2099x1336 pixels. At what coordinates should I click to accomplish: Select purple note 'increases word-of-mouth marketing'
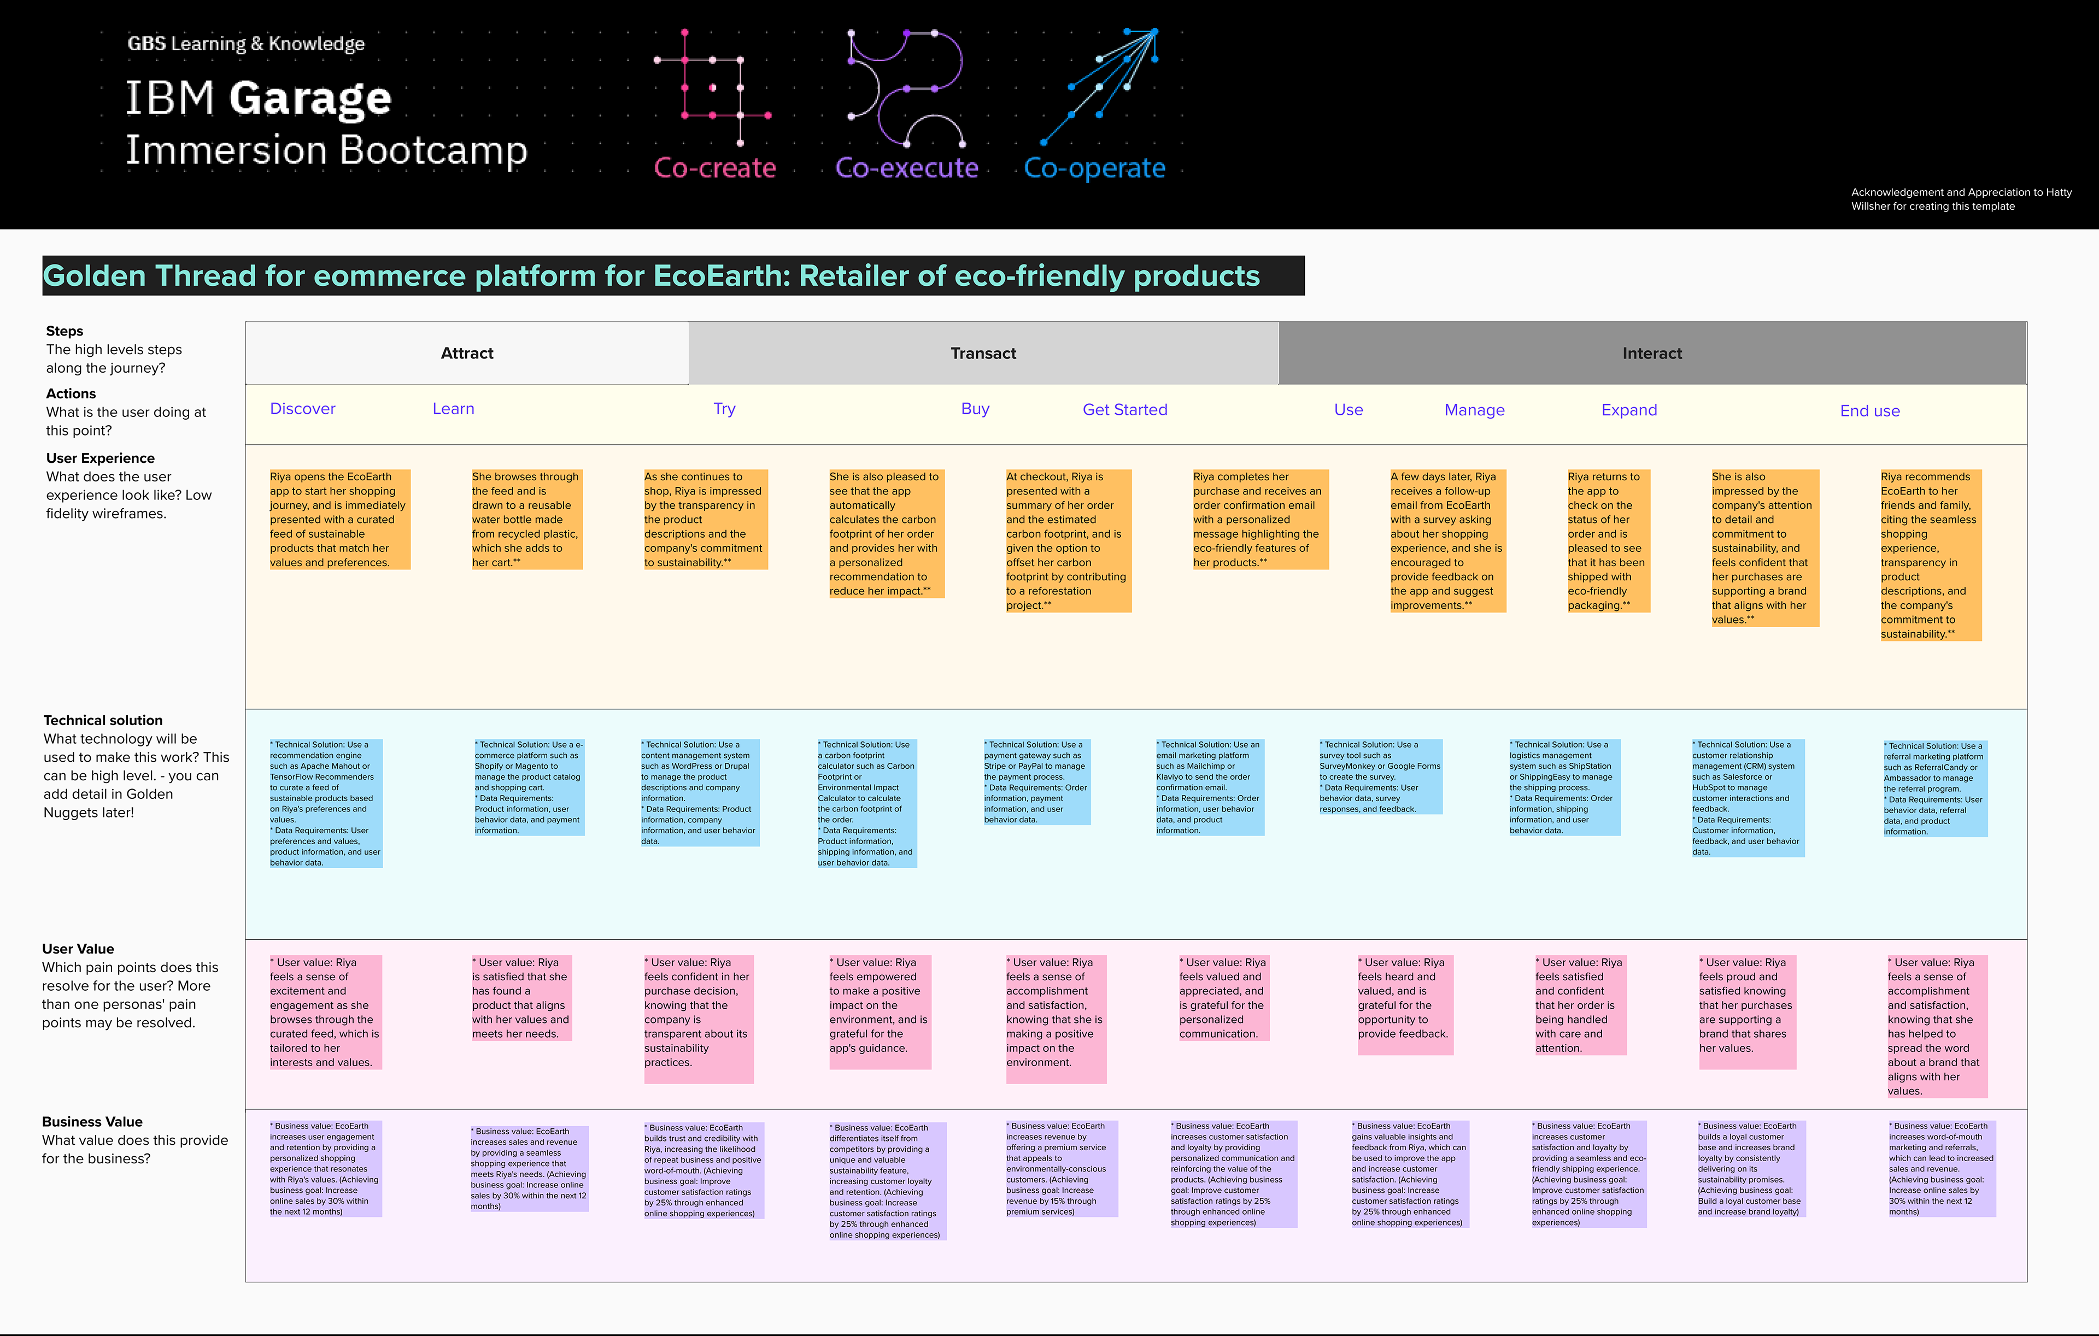(1942, 1169)
